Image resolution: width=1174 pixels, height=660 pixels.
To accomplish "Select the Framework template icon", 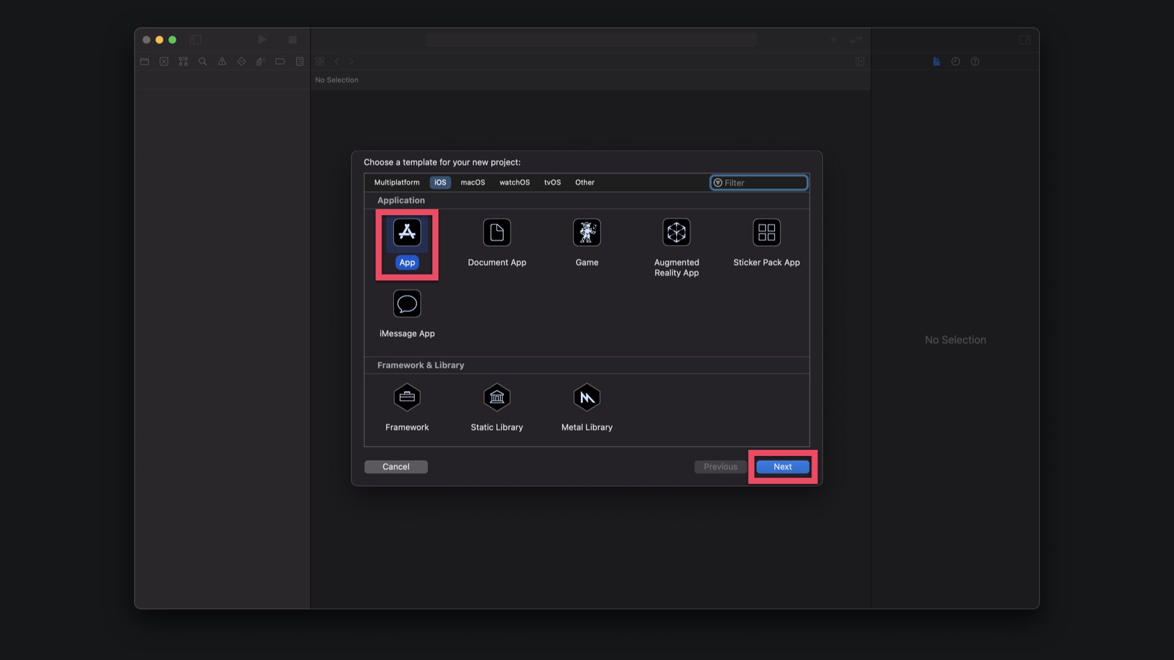I will (407, 398).
